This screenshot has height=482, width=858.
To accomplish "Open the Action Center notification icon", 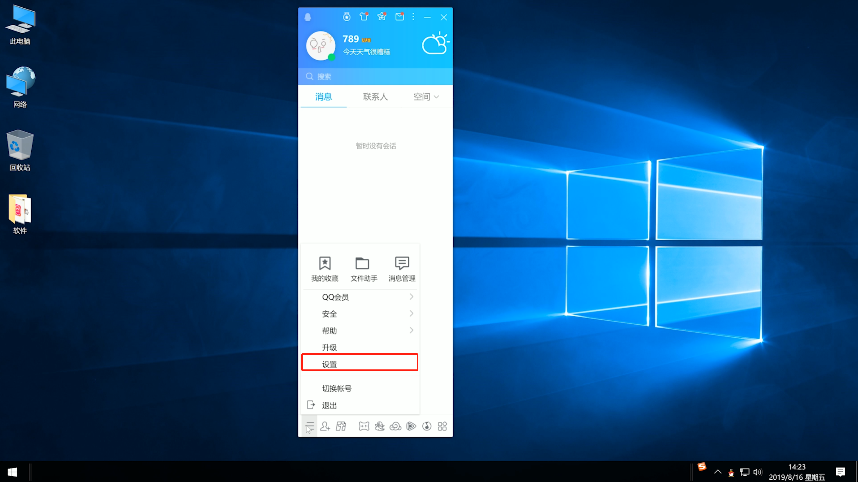I will tap(840, 472).
